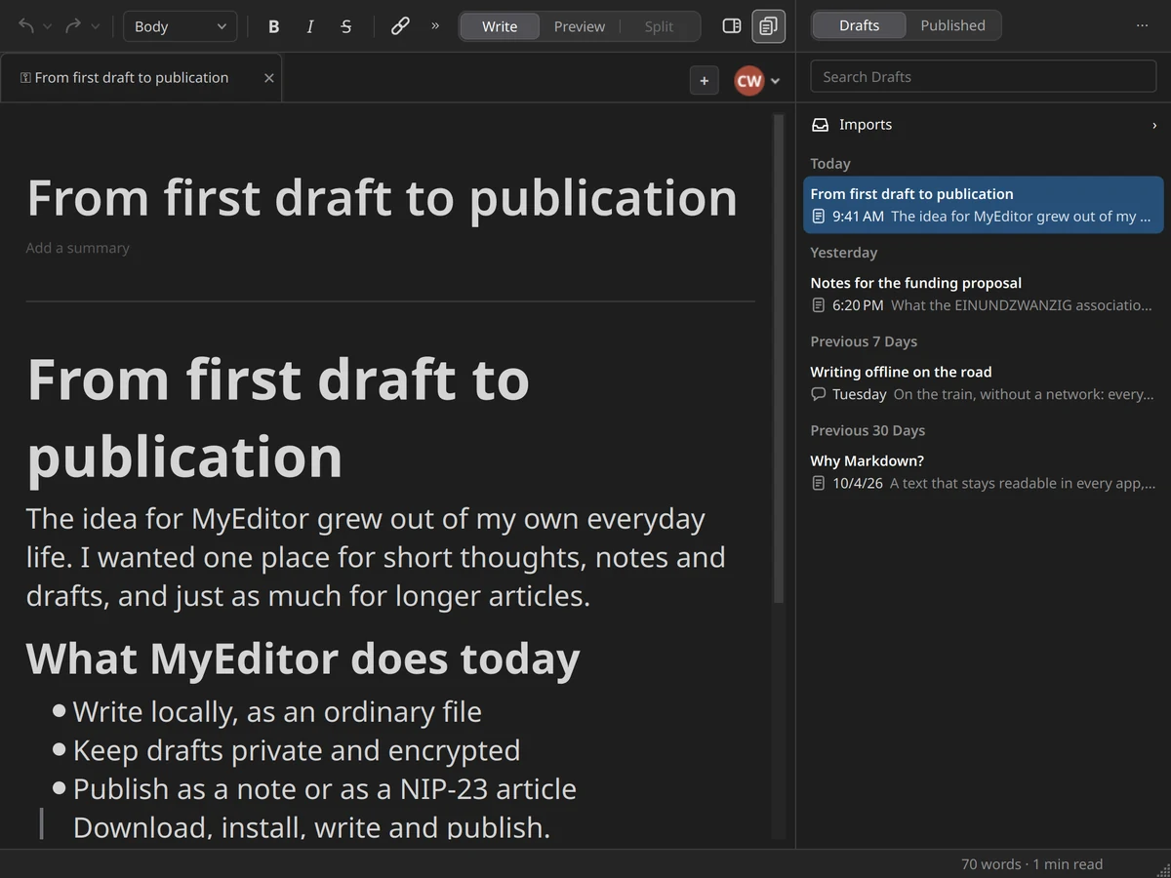Open the Published tab
The width and height of the screenshot is (1171, 878).
click(x=952, y=25)
